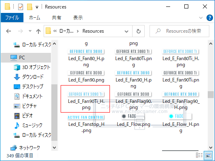Click the folder icon in title bar
This screenshot has width=215, height=161.
click(7, 6)
